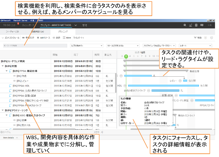This screenshot has height=157, width=219.
Task: Click the 予定タスク toolbar button
Action: tap(28, 38)
